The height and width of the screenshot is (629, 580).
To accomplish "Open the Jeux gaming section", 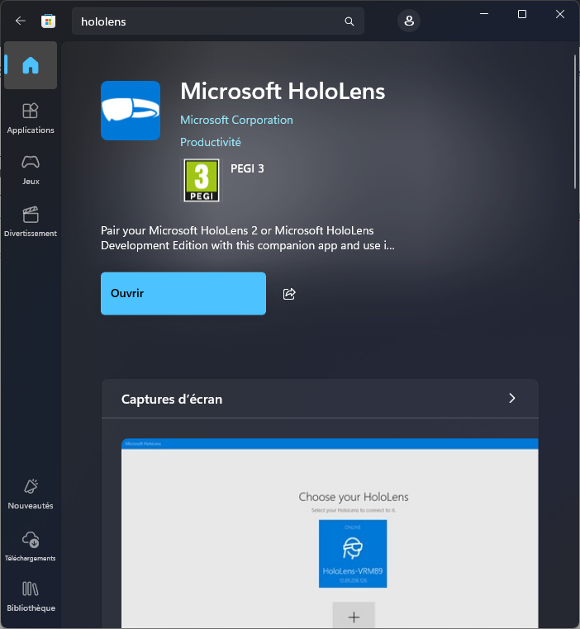I will point(31,169).
